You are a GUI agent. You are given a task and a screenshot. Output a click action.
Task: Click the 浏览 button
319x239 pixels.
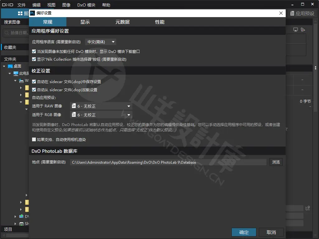(x=276, y=162)
